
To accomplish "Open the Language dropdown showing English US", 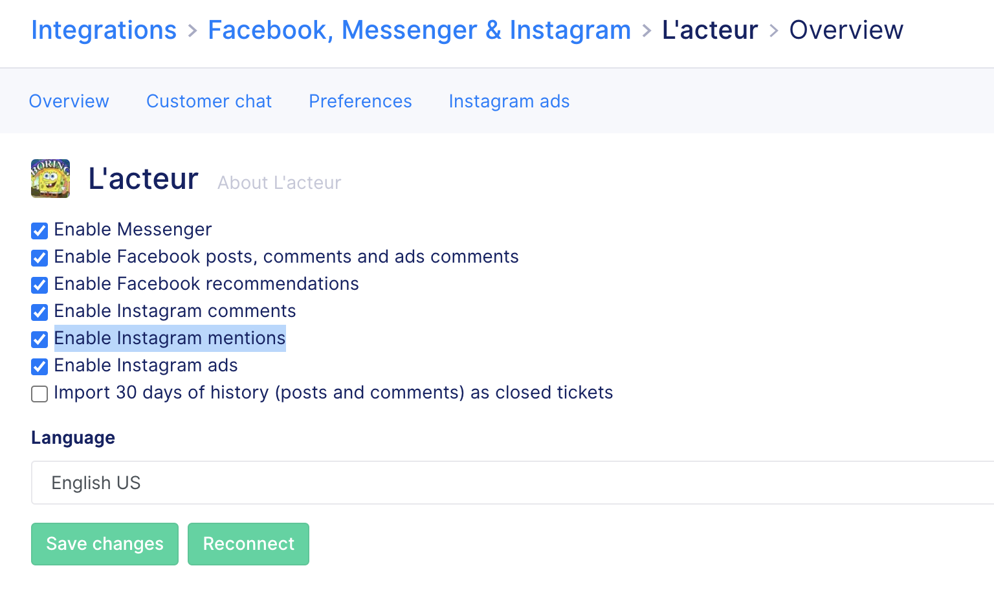I will (x=513, y=483).
